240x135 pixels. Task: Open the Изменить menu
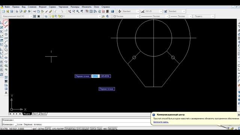pyautogui.click(x=87, y=7)
